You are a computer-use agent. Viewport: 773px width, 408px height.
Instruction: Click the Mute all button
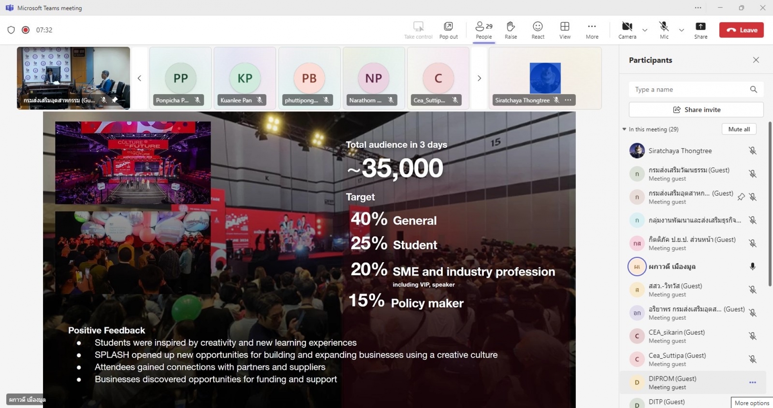click(x=739, y=129)
